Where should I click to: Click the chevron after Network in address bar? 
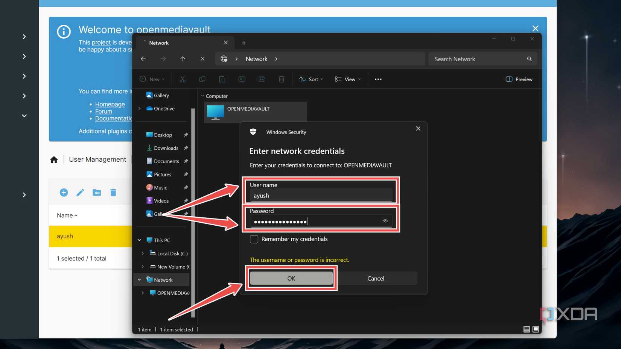(276, 59)
